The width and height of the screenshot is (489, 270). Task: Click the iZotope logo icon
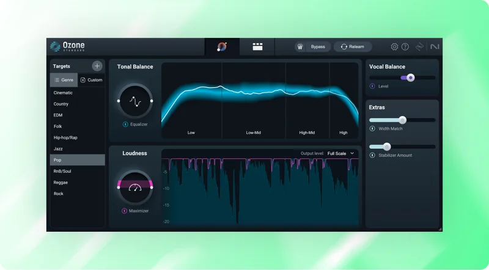pyautogui.click(x=420, y=47)
